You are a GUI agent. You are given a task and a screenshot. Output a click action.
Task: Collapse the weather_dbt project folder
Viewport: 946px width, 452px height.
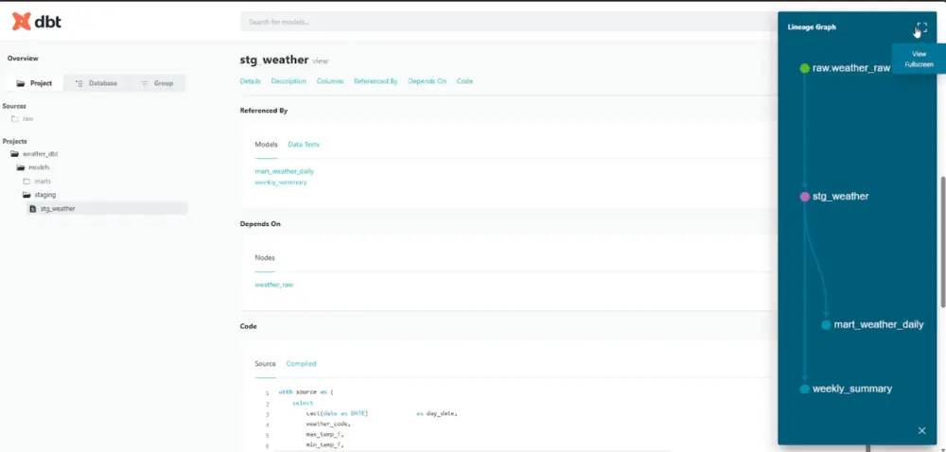pos(35,154)
